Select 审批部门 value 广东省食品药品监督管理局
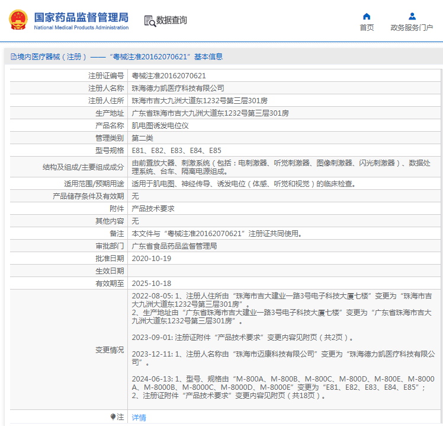The height and width of the screenshot is (426, 443). (174, 246)
